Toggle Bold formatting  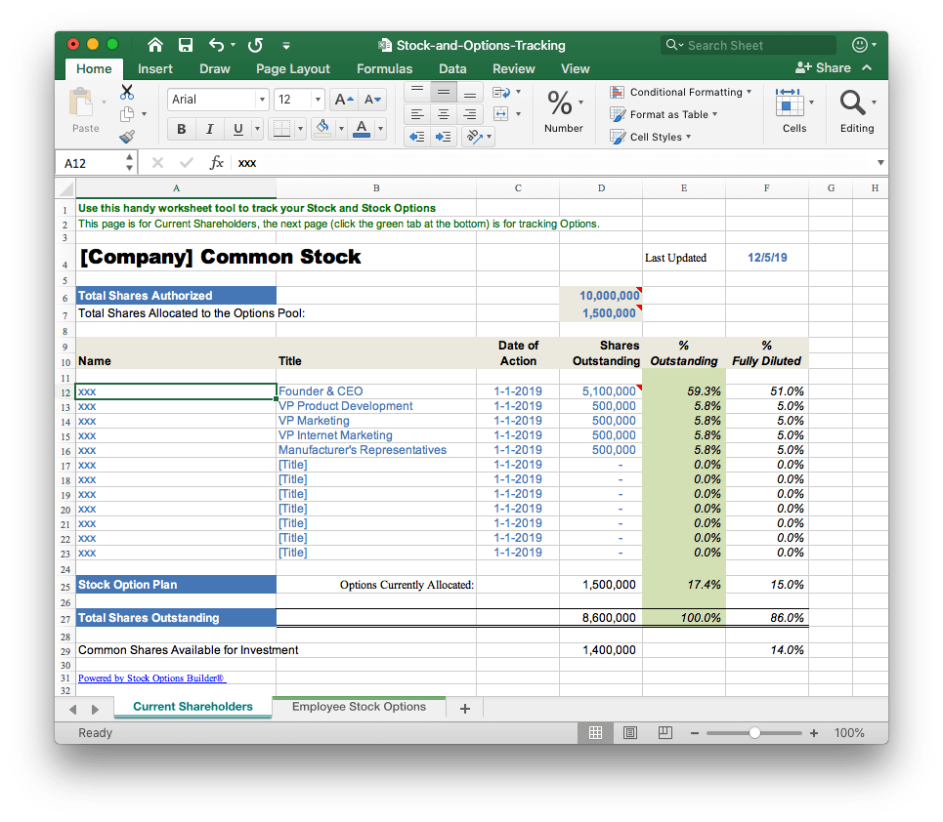[181, 129]
